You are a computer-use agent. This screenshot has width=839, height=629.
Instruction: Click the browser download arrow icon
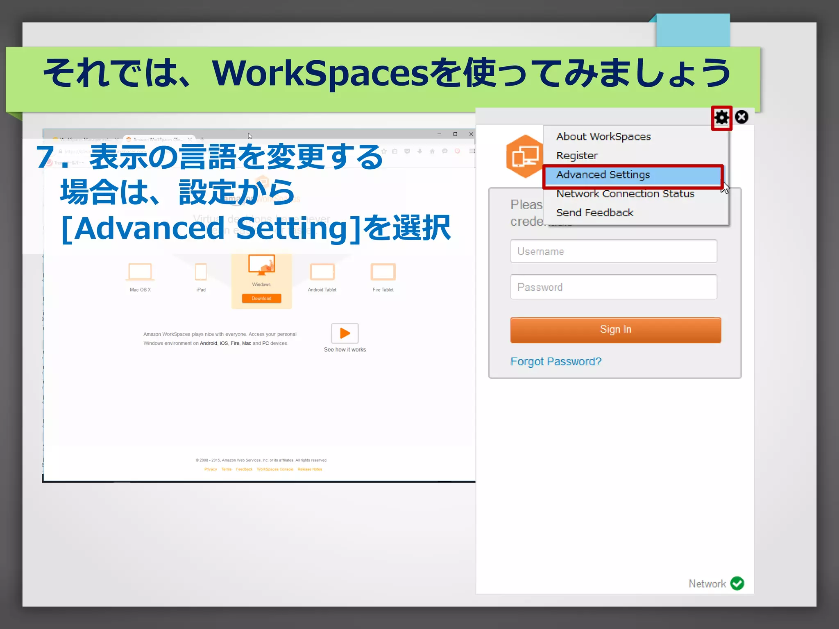point(419,151)
